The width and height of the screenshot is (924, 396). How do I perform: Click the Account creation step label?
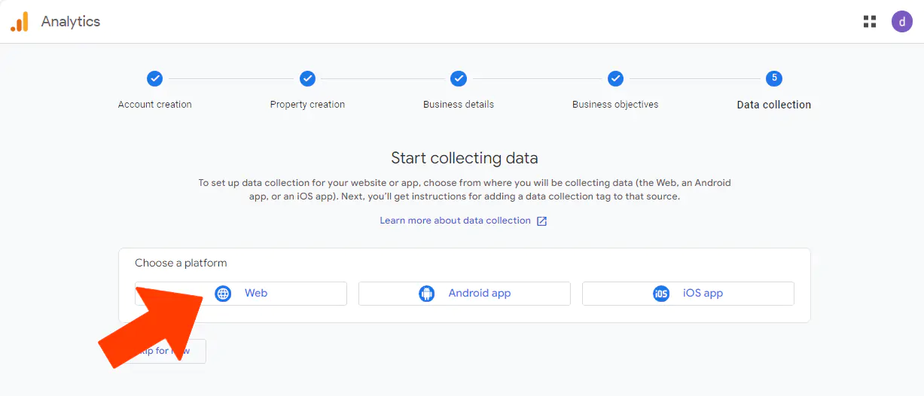click(154, 105)
